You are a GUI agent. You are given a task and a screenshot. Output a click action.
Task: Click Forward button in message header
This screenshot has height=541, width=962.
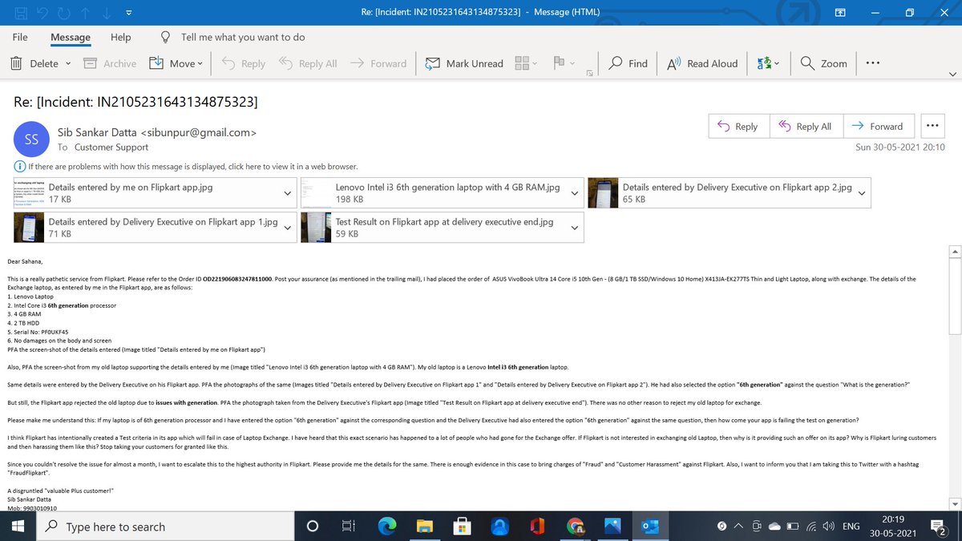click(x=877, y=127)
